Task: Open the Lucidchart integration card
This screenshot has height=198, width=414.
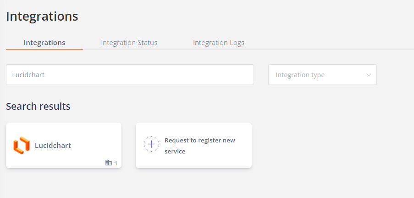Action: tap(64, 145)
